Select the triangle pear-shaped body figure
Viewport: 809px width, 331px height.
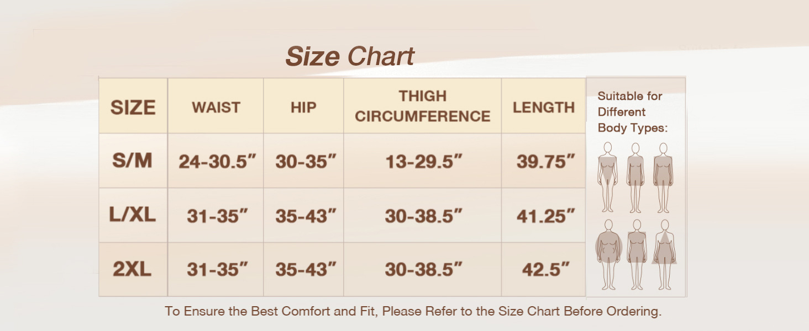click(664, 254)
